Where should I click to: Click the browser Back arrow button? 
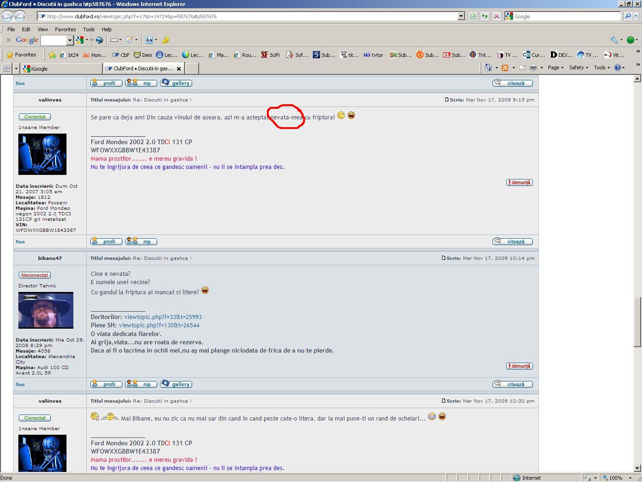(7, 16)
